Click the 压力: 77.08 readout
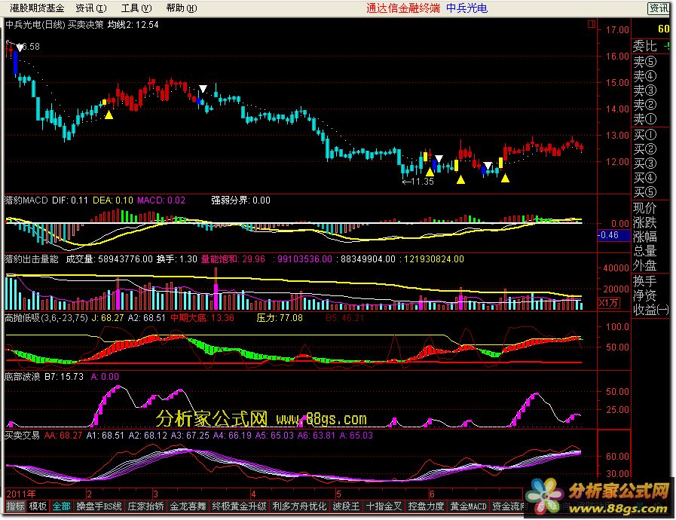The width and height of the screenshot is (676, 520). point(280,318)
